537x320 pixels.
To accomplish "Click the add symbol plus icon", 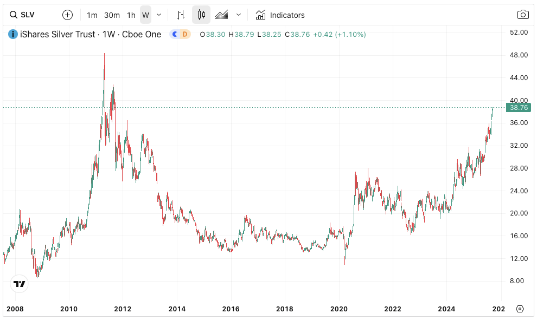I will (x=67, y=15).
